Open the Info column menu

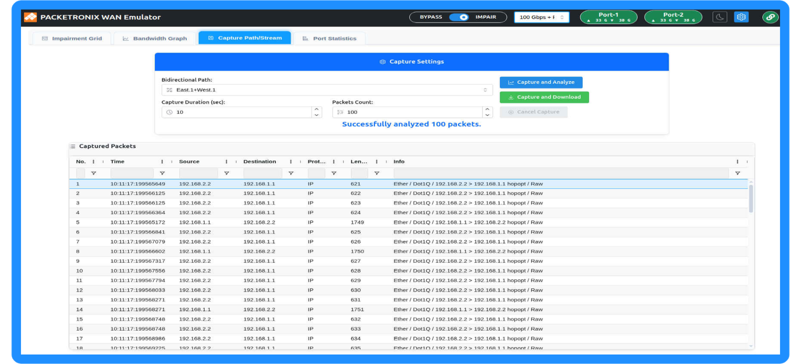click(737, 162)
